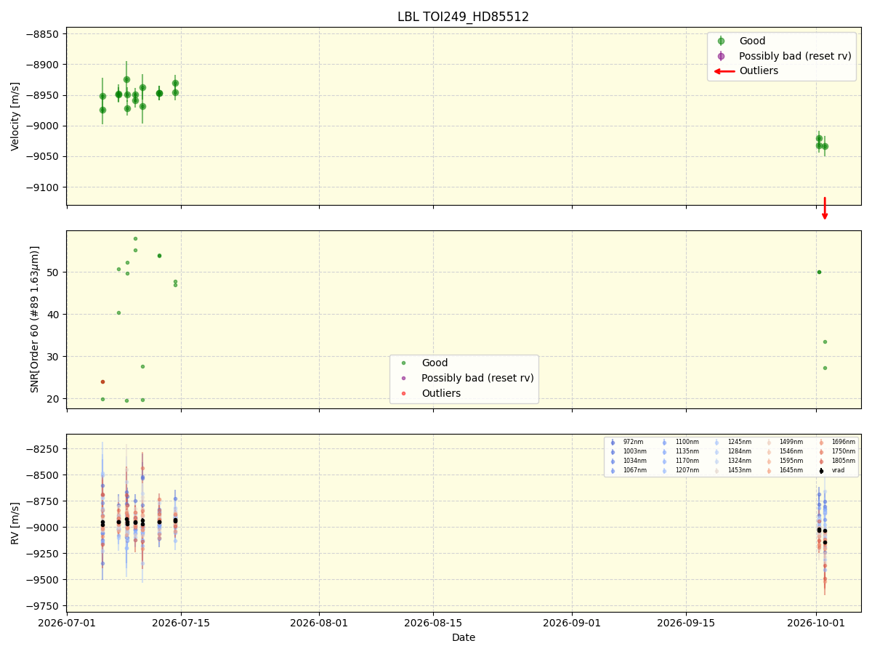Click the '1284nm' legend entry

[x=739, y=451]
